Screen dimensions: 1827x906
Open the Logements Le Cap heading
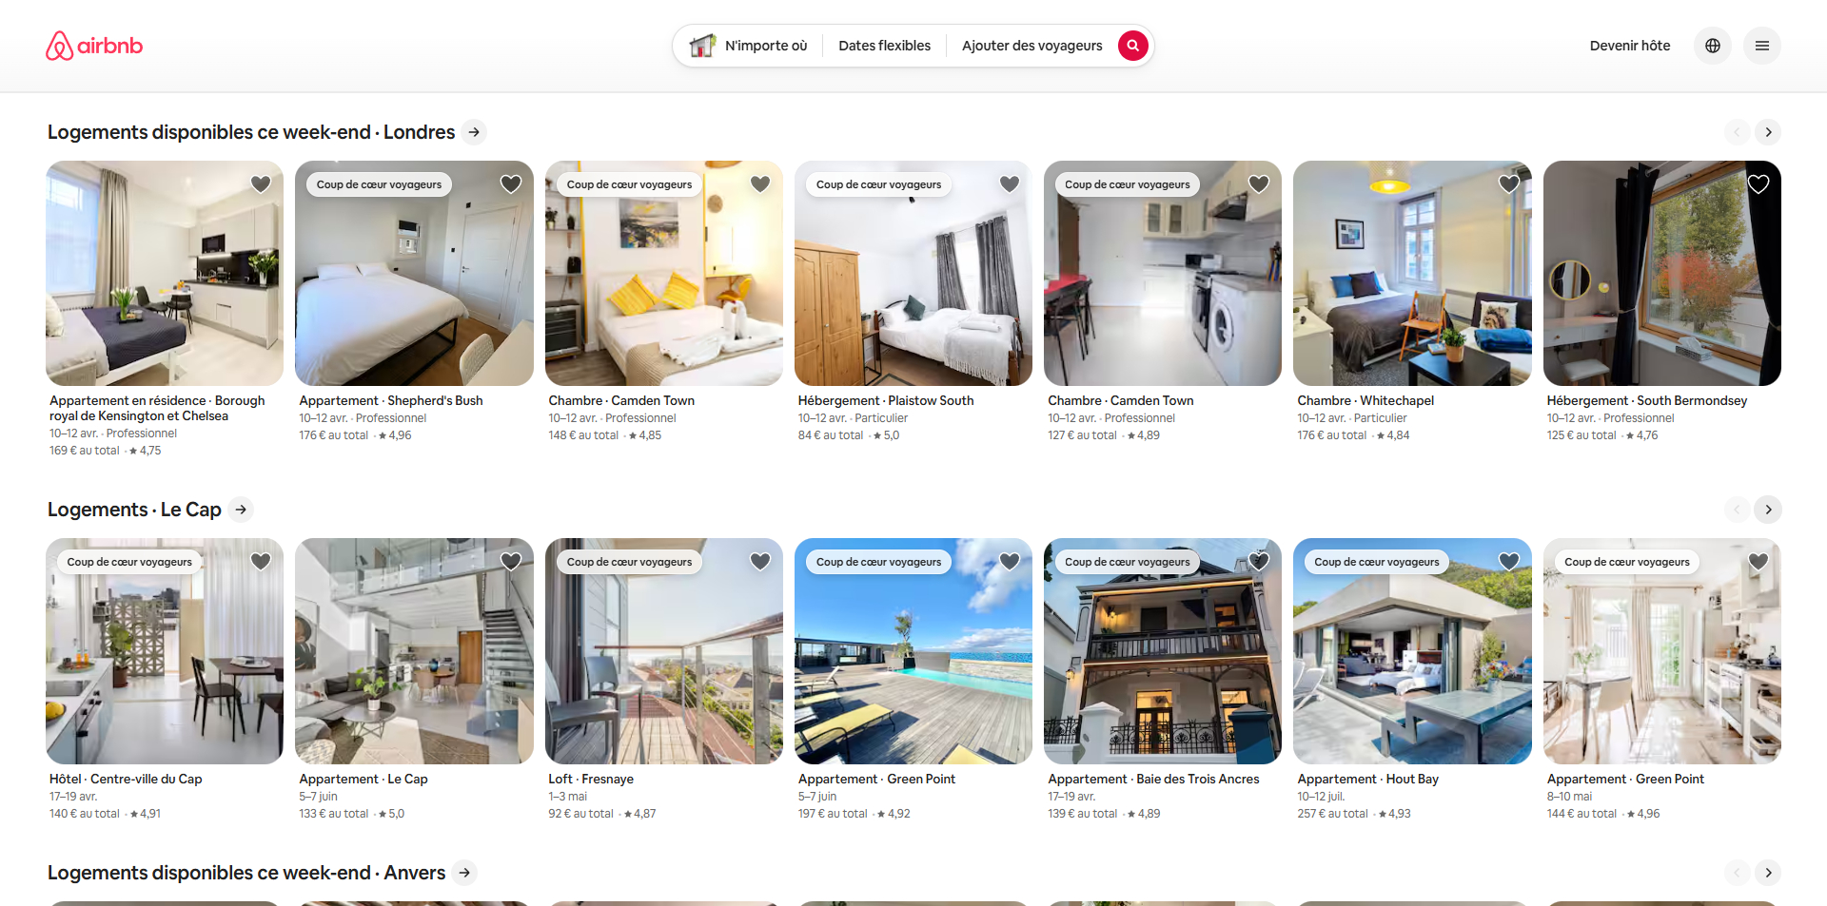(x=134, y=510)
